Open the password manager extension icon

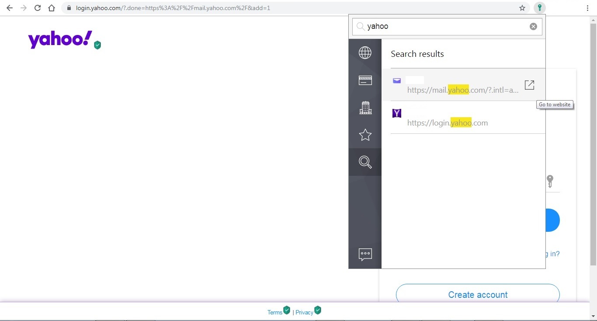pyautogui.click(x=540, y=8)
